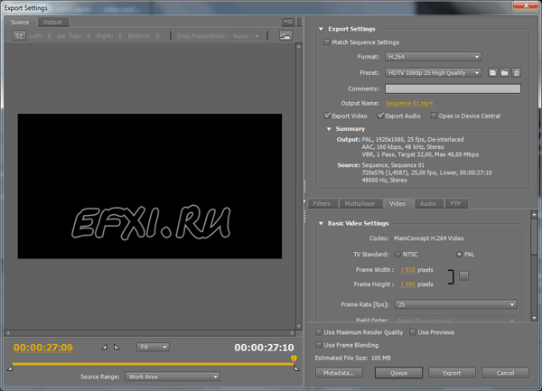Viewport: 542px width, 391px height.
Task: Activate the Crop tool icon
Action: pos(19,36)
